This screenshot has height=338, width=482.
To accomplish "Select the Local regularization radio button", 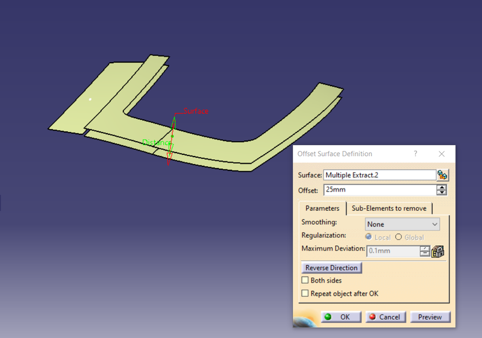I will point(369,237).
